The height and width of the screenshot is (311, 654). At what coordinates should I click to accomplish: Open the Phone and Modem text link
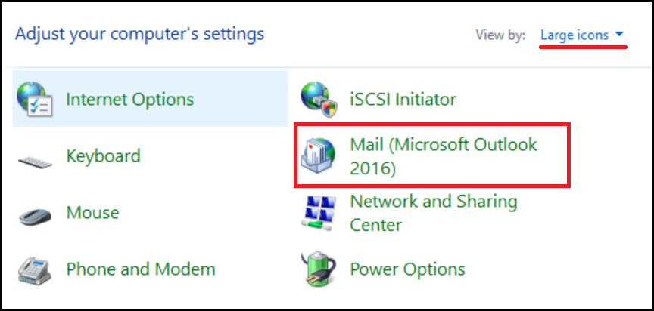[141, 269]
